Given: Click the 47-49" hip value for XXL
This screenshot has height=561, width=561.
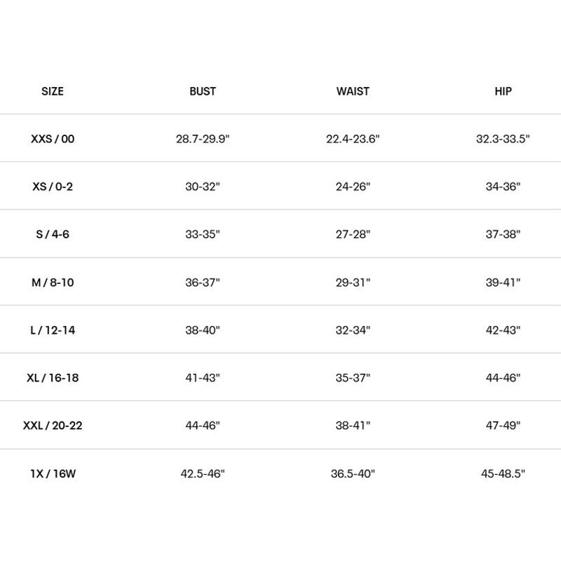Looking at the screenshot, I should click(x=503, y=426).
